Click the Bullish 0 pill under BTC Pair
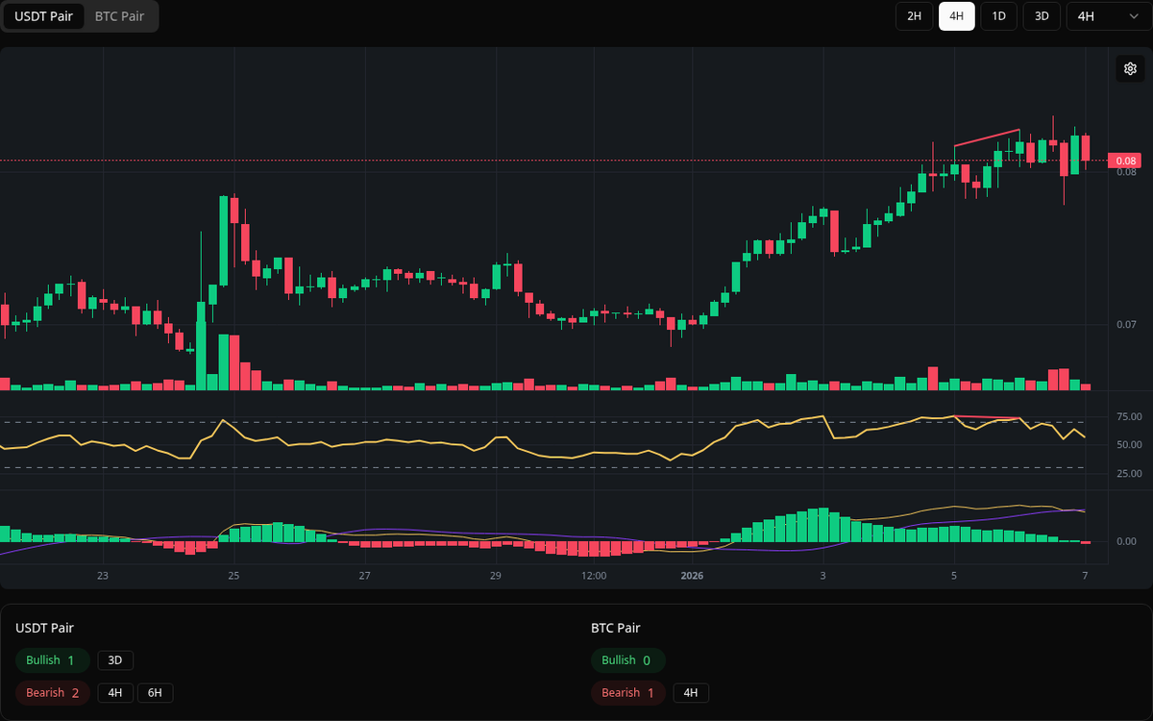 pyautogui.click(x=627, y=660)
